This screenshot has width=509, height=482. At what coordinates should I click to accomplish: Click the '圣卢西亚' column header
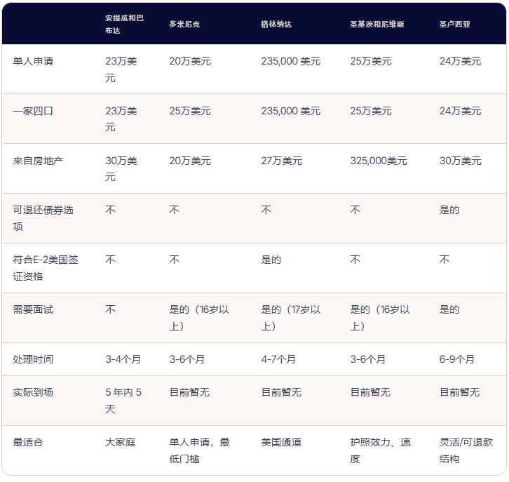click(454, 24)
